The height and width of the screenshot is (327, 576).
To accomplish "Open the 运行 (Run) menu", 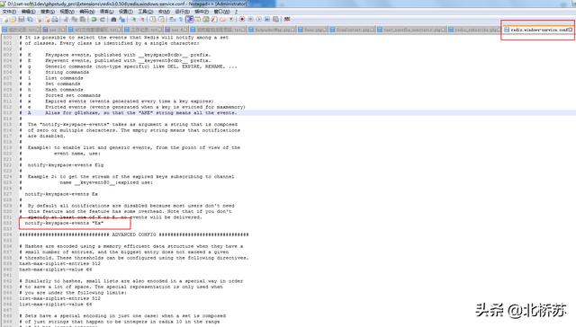I will [x=182, y=12].
